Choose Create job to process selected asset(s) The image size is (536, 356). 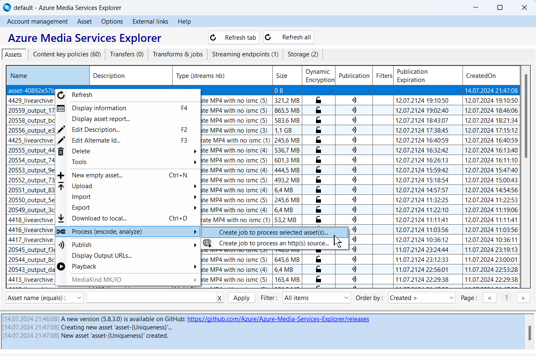(274, 232)
